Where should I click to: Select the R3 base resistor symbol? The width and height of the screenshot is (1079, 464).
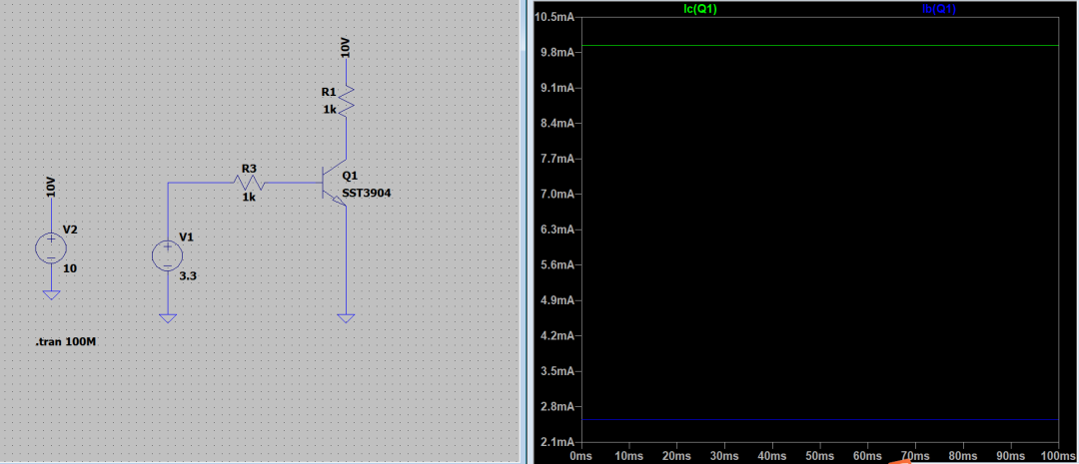pos(248,183)
